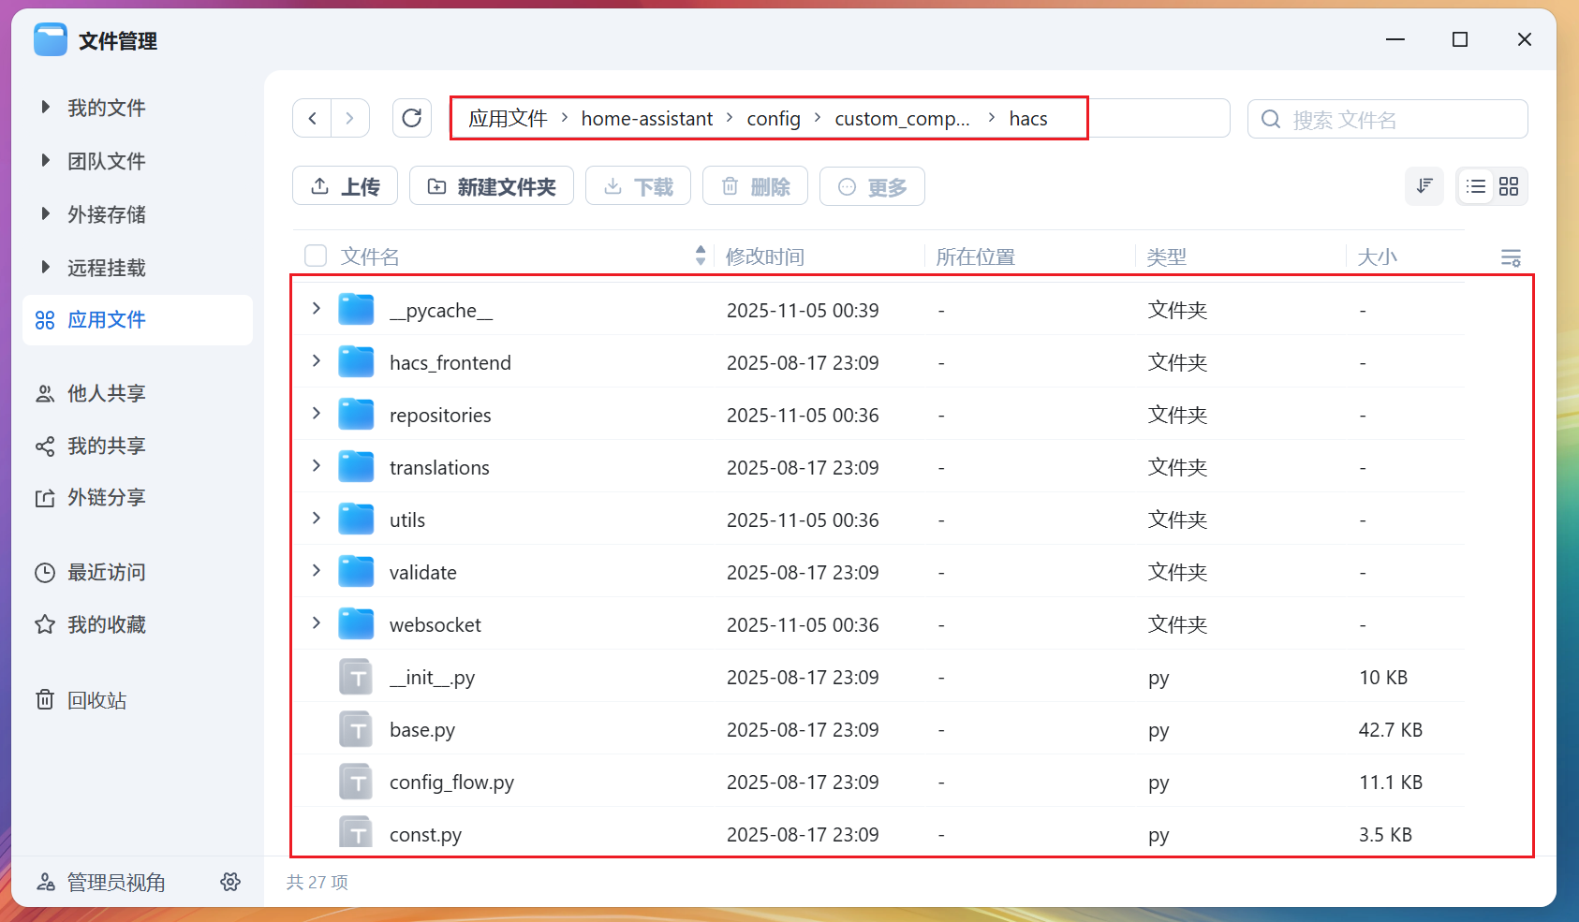Expand 外接存储 sidebar section
The image size is (1579, 922).
[x=45, y=214]
